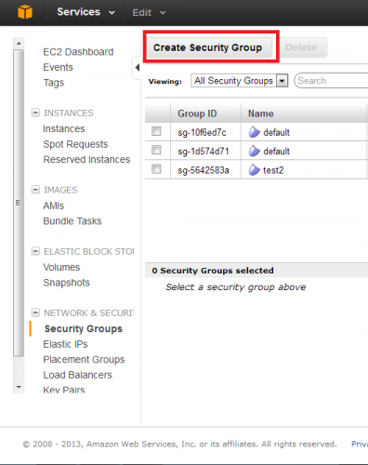Click the tag icon for sg-10f6ed7c
The image size is (368, 465).
pos(254,132)
